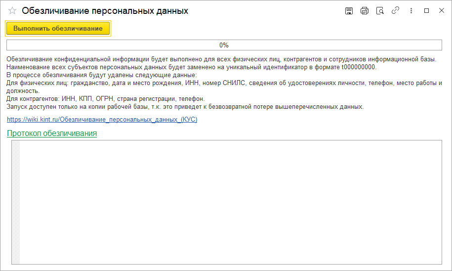Screen dimensions: 452x271
Task: Maximize the window
Action: (427, 11)
